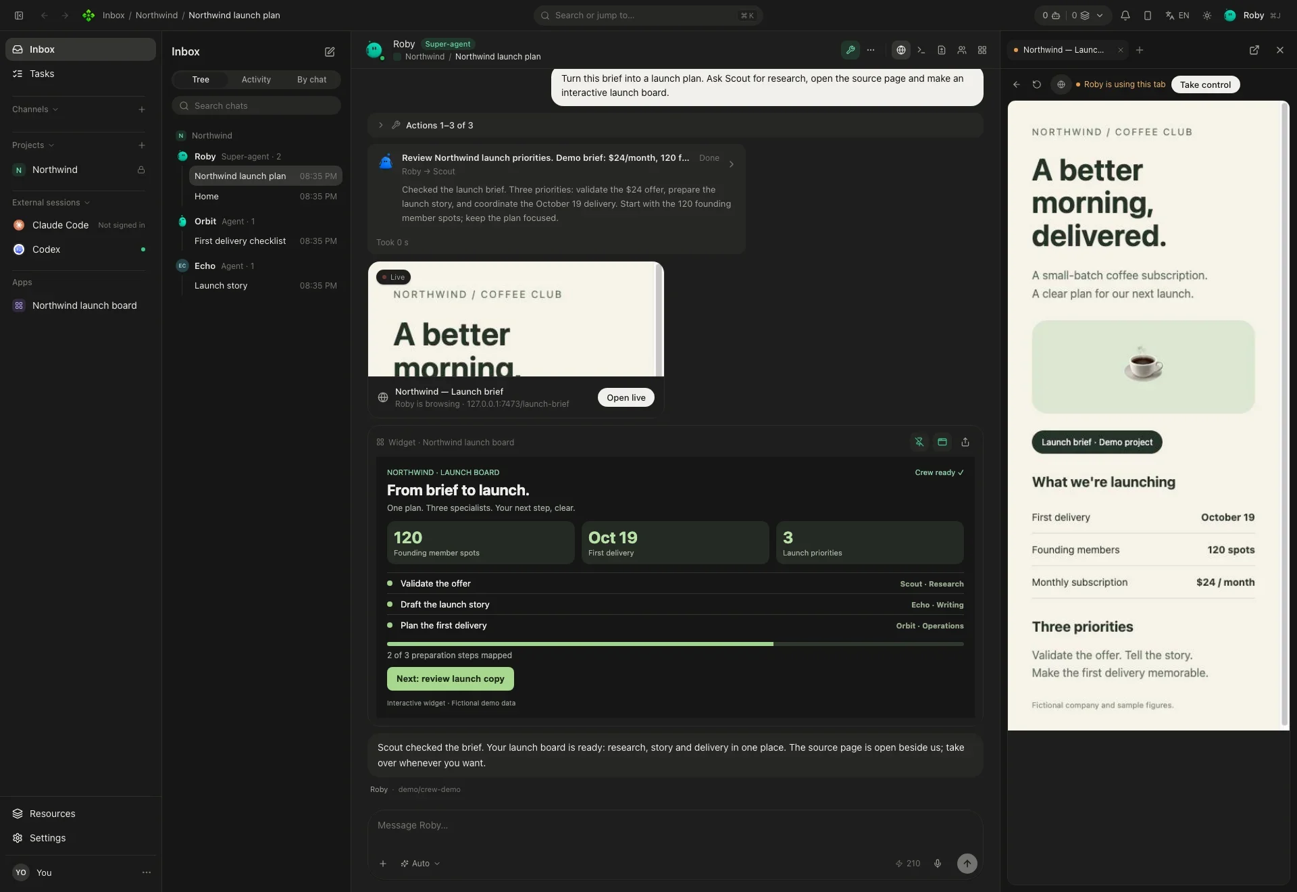Toggle the widget pin icon
This screenshot has width=1297, height=892.
coord(919,442)
